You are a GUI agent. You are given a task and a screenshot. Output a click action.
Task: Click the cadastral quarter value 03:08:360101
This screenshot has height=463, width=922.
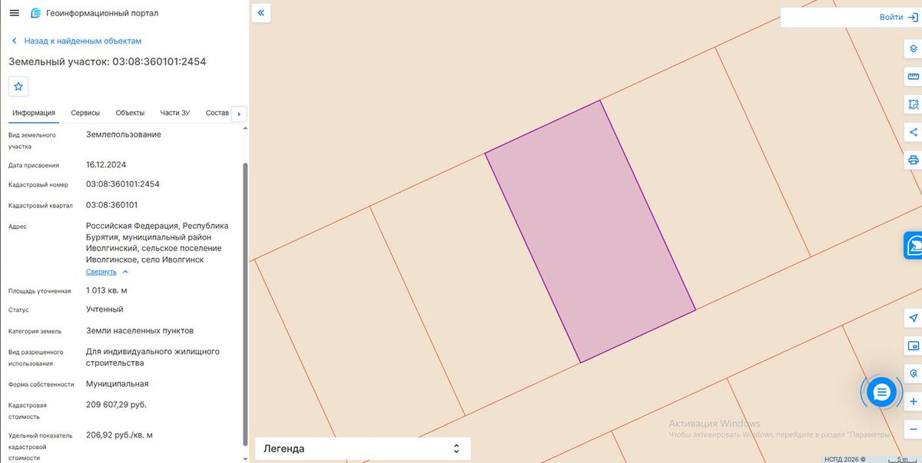click(112, 205)
